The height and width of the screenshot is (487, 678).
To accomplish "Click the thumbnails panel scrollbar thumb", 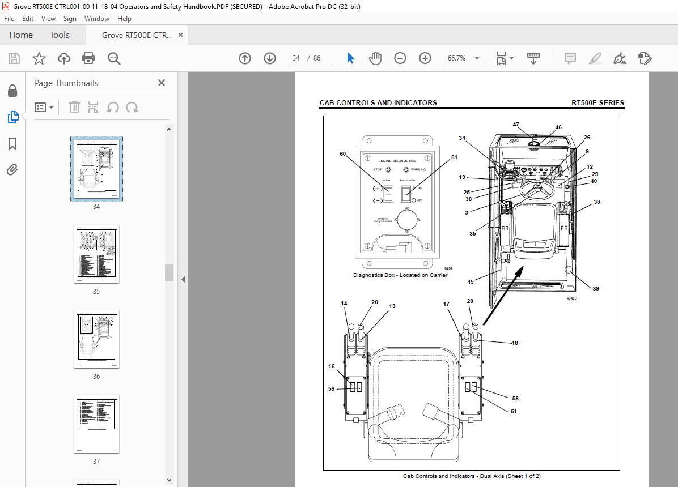I will (169, 273).
